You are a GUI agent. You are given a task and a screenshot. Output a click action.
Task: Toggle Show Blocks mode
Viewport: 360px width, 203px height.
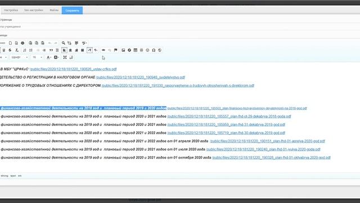pos(71,58)
